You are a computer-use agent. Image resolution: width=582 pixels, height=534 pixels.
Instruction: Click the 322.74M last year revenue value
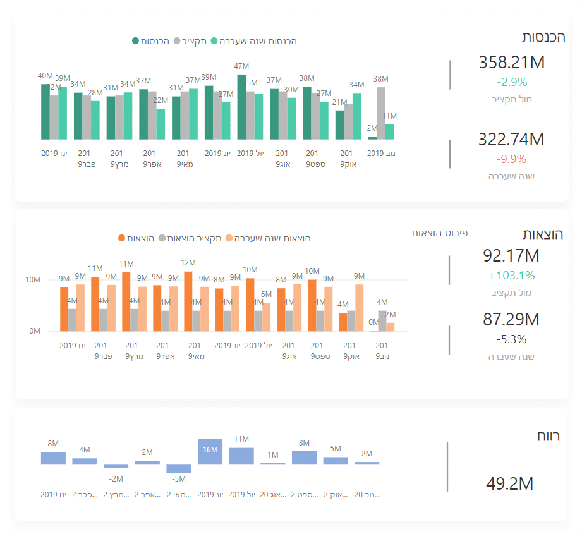tap(511, 140)
